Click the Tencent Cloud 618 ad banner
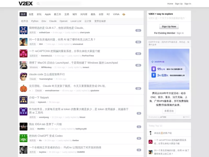 [169, 69]
